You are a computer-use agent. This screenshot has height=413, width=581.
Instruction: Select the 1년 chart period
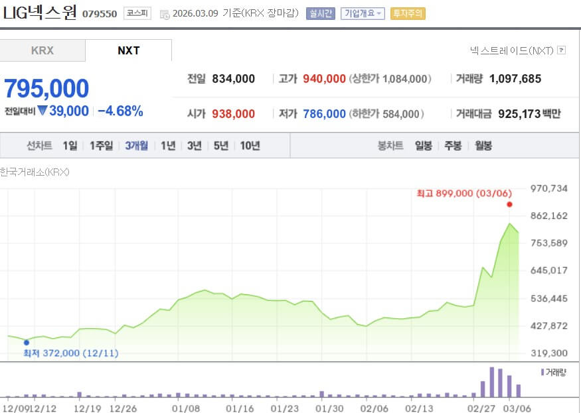[167, 145]
